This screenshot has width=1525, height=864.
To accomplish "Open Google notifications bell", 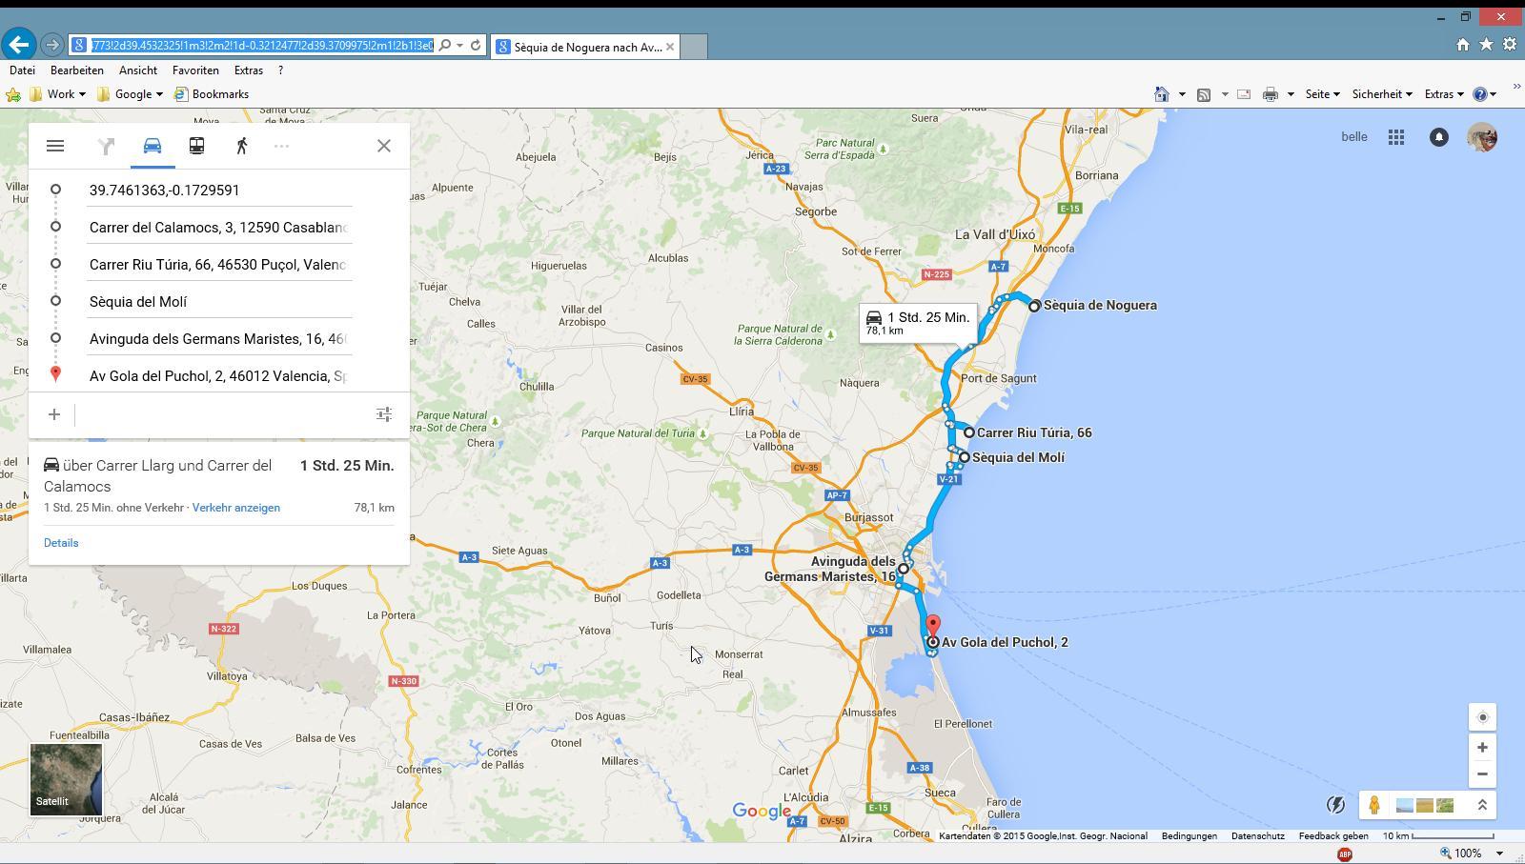I will [x=1439, y=137].
